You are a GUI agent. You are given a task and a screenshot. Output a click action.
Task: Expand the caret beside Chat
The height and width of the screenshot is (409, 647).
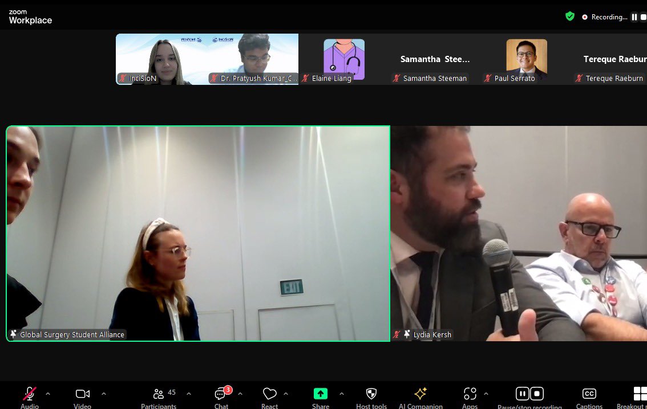coord(240,394)
